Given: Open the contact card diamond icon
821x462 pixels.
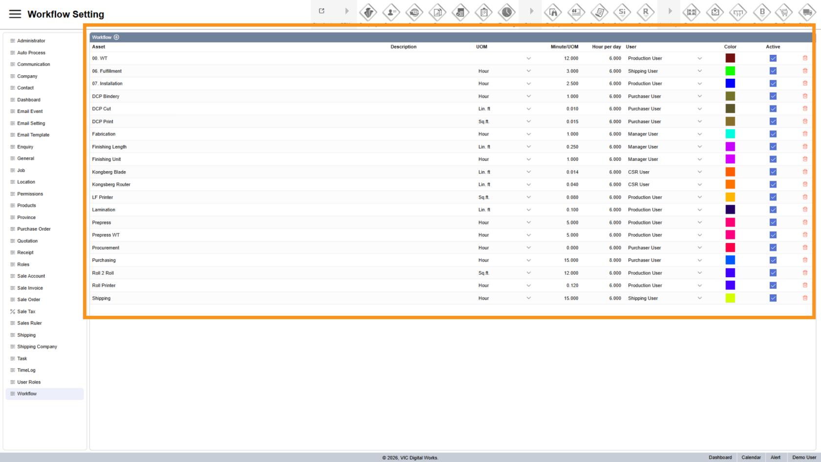Looking at the screenshot, I should pyautogui.click(x=391, y=12).
